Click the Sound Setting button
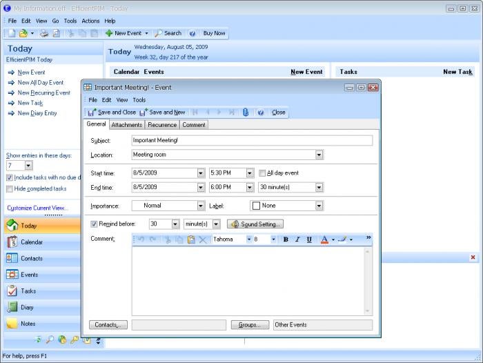This screenshot has width=483, height=363. pos(255,224)
